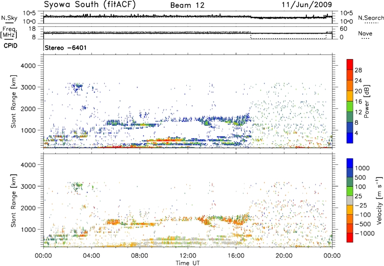Image resolution: width=384 pixels, height=266 pixels.
Task: Click the "20" power colorbar tick
Action: 358,91
